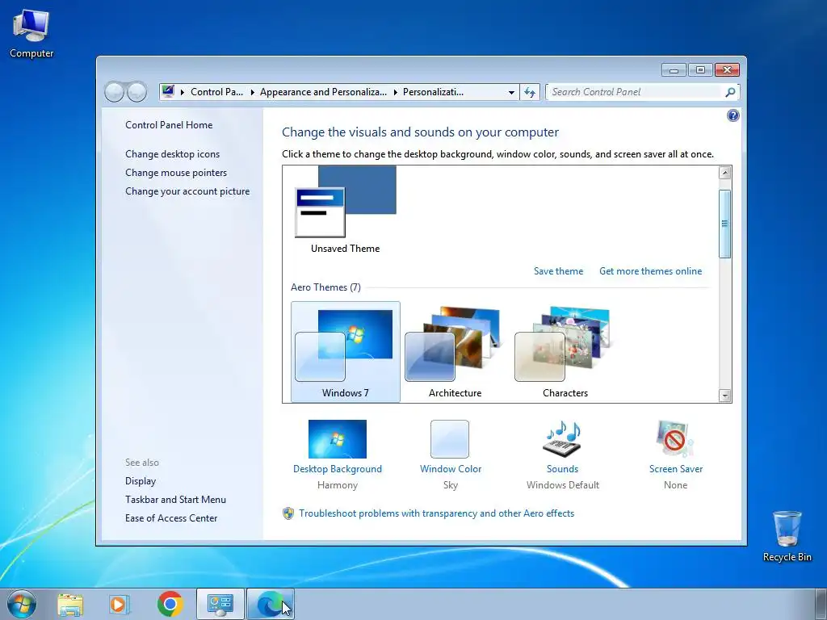Open the Window Color swatch icon
Screen dimensions: 827x620
[449, 438]
